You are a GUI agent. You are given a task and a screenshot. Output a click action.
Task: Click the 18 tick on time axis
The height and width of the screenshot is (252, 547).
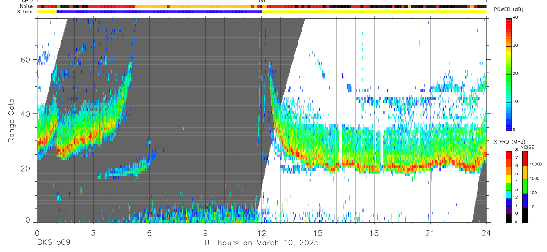click(x=374, y=232)
